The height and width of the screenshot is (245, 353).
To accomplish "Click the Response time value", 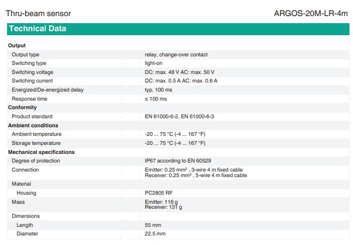I will point(156,99).
